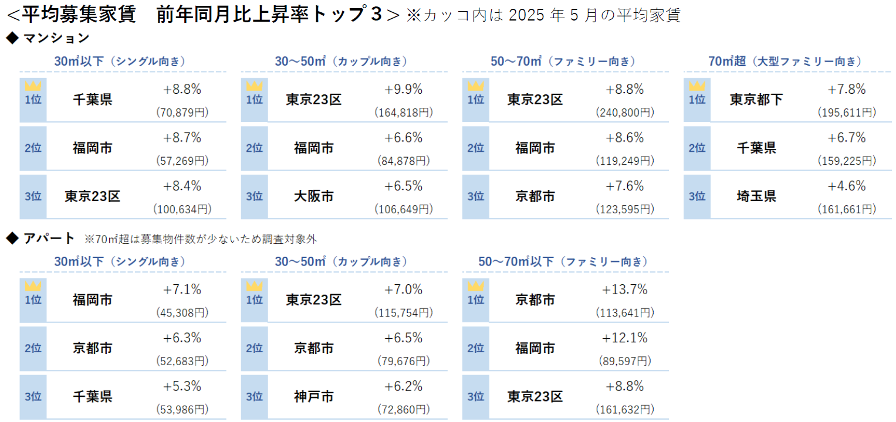
Task: Click the 大阪市 ranking entry
Action: 313,197
